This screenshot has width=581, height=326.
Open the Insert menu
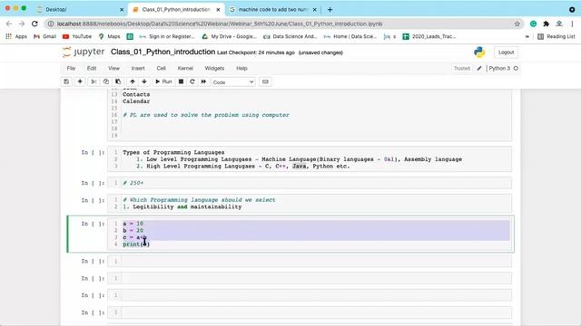click(x=138, y=69)
